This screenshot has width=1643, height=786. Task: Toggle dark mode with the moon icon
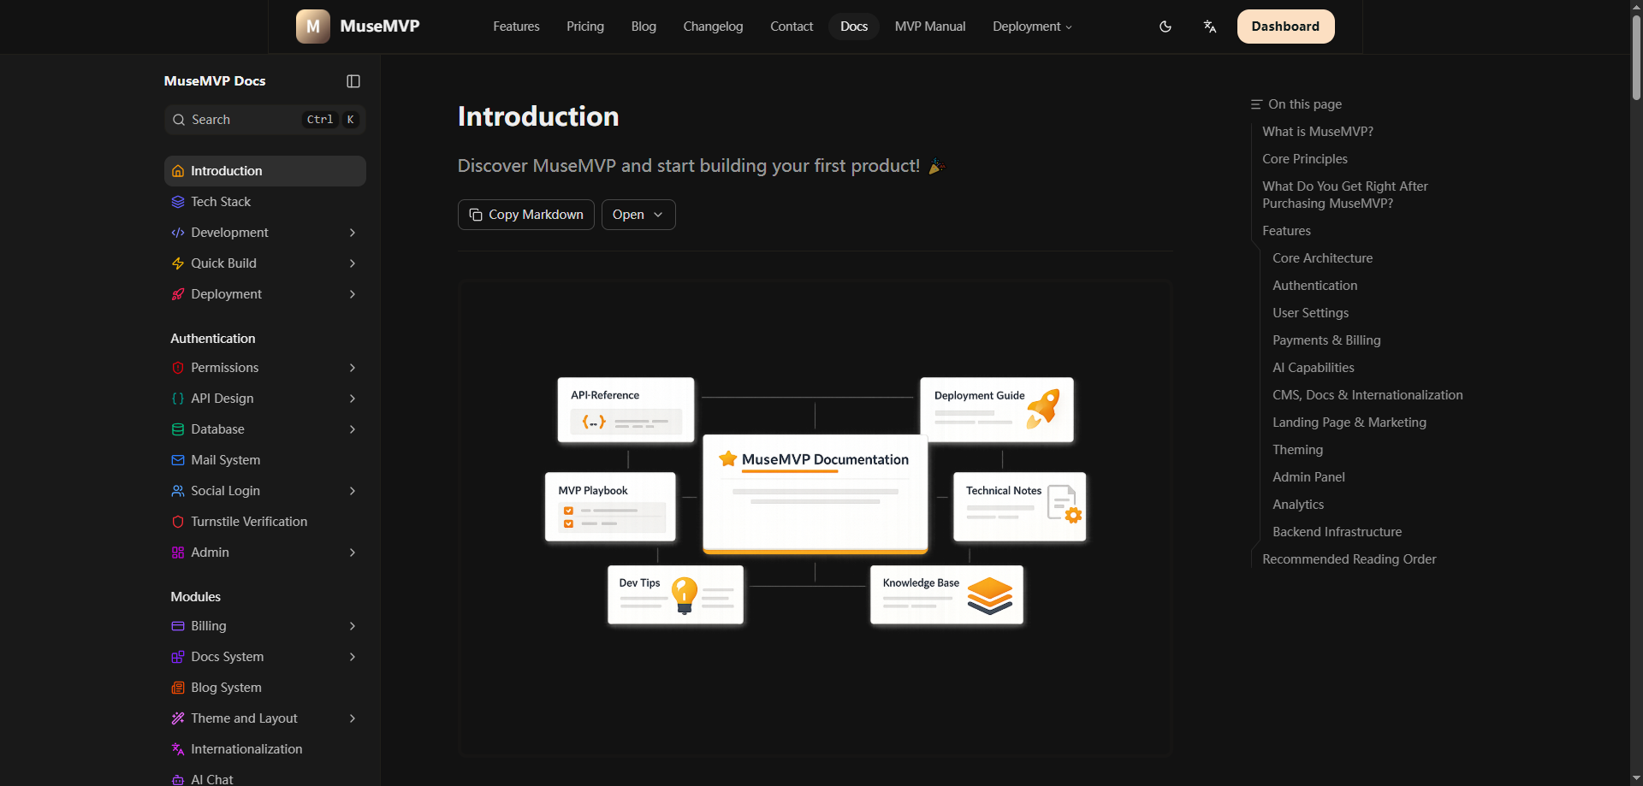coord(1166,27)
